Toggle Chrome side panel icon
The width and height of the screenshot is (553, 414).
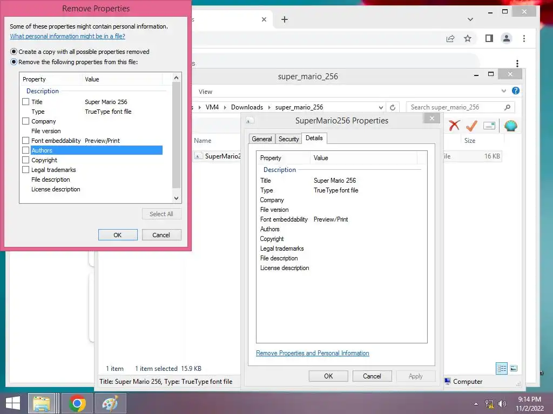pos(489,38)
